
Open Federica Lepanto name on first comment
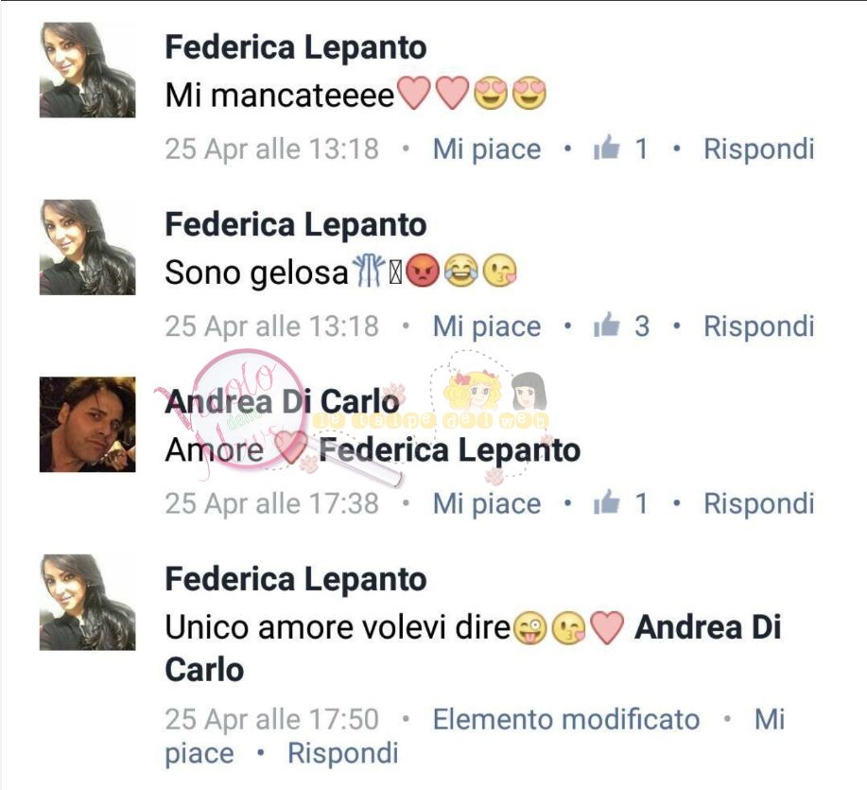(x=296, y=46)
